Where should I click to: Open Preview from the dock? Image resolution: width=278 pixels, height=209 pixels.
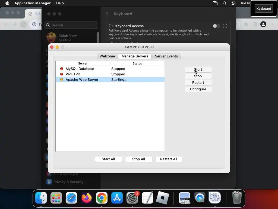click(x=185, y=198)
